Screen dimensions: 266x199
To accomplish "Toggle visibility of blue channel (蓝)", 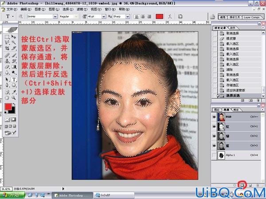I will pyautogui.click(x=214, y=145).
